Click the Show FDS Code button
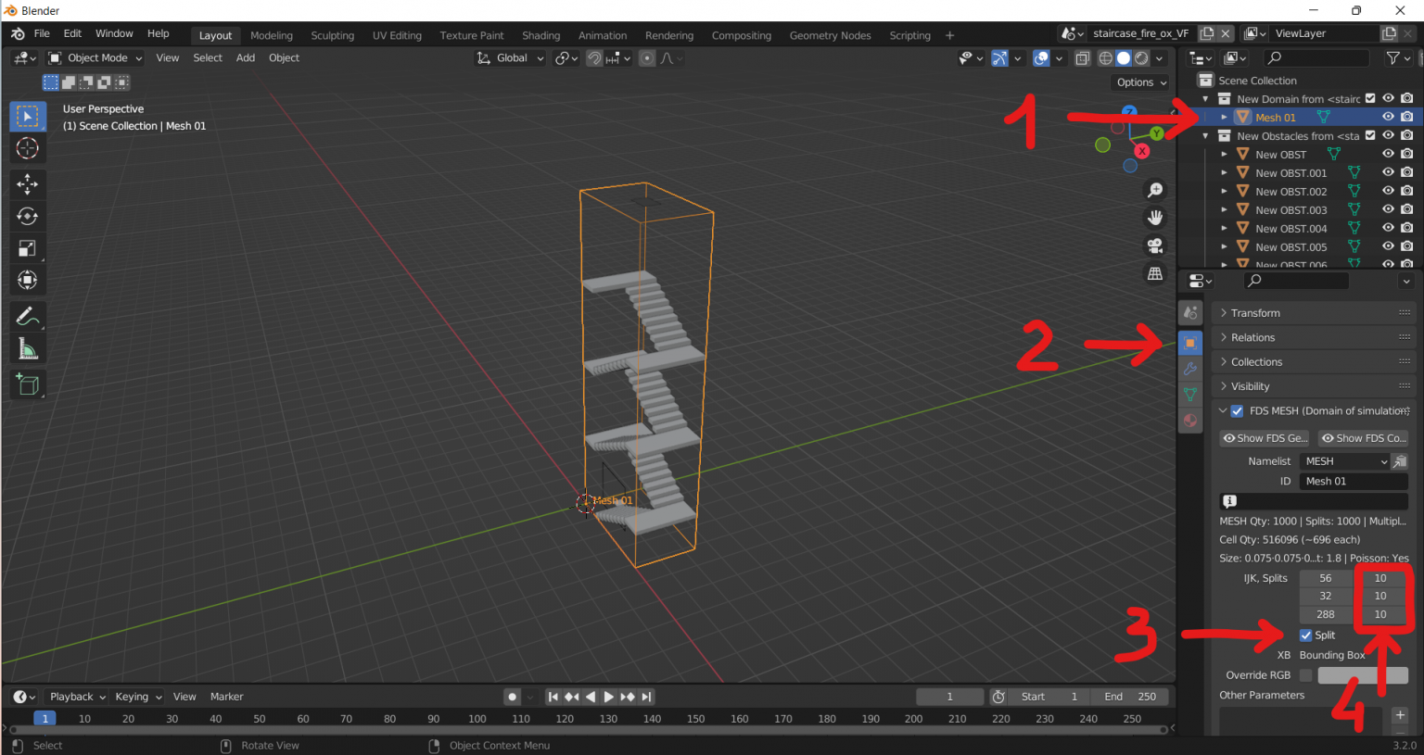The image size is (1424, 755). (x=1363, y=437)
